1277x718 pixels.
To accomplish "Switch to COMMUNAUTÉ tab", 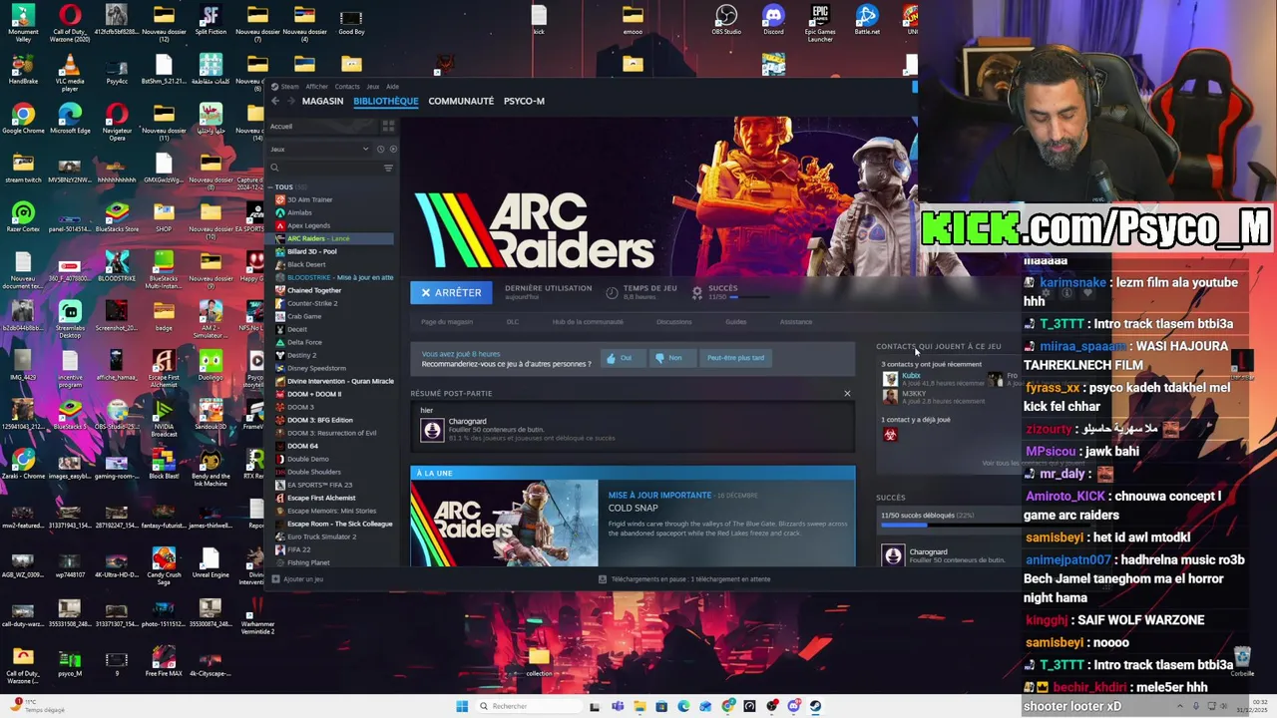I will 461,101.
